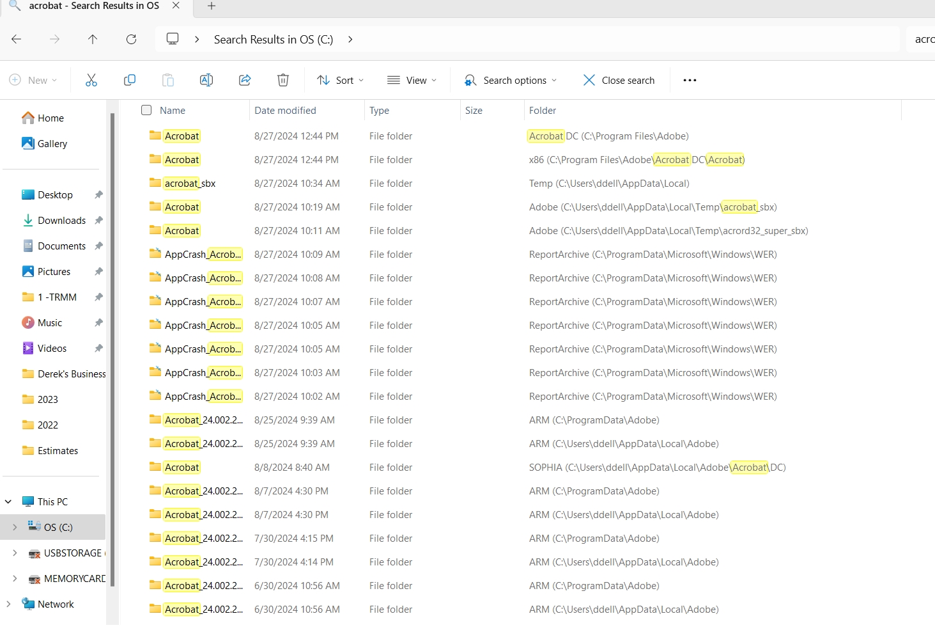Click the Paste icon in toolbar
The image size is (935, 630).
167,80
